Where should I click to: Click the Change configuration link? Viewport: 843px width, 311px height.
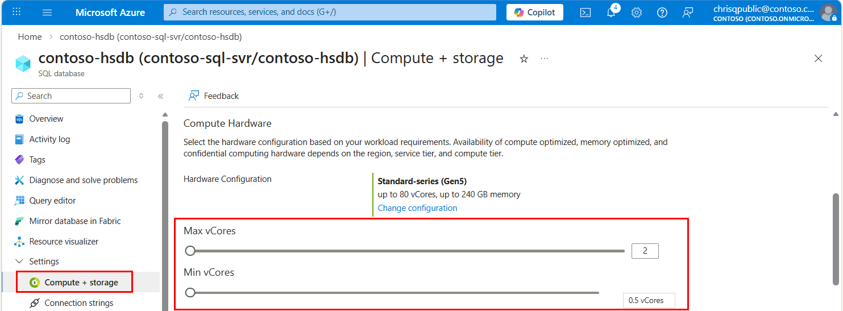tap(417, 208)
